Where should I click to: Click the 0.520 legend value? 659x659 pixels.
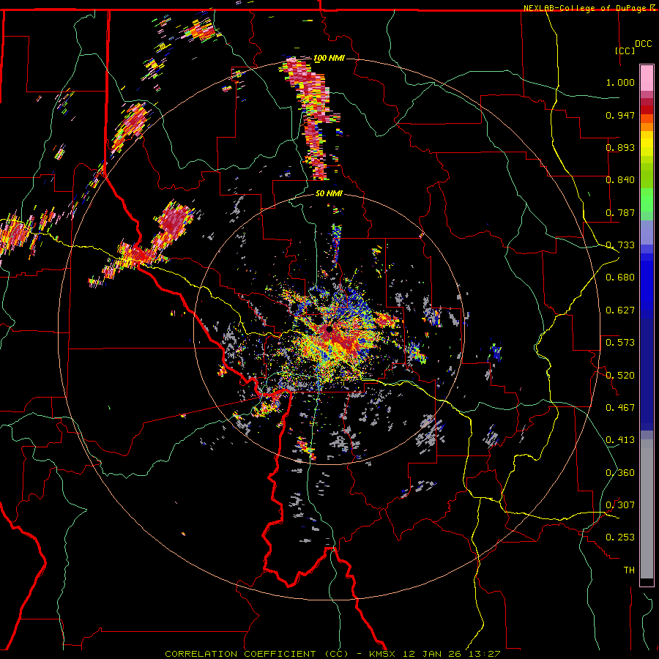tap(620, 376)
